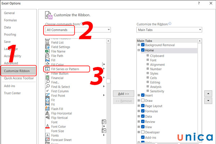Click the Add >> button
216x144 pixels.
[x=123, y=94]
